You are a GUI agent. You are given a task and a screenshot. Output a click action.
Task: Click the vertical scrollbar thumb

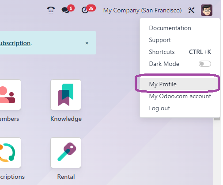point(217,119)
